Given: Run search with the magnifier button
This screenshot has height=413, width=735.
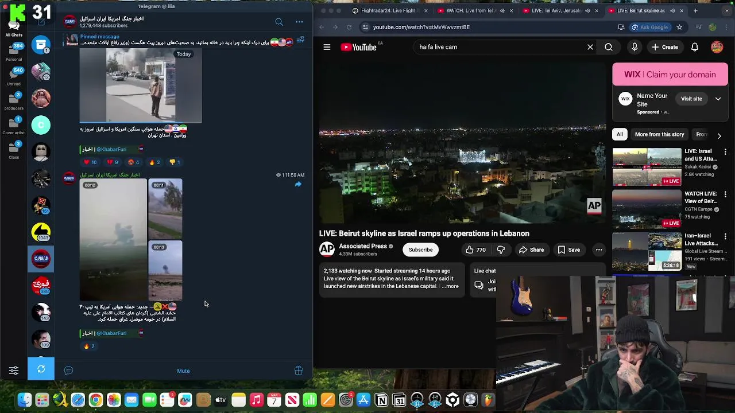Looking at the screenshot, I should click(x=609, y=47).
